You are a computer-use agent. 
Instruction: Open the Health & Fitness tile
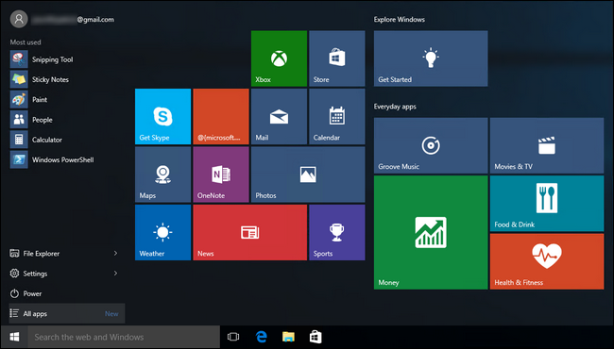click(547, 261)
